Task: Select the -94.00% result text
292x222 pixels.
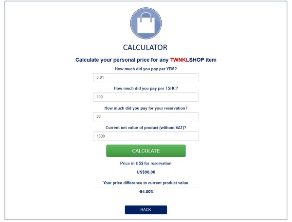Action: click(146, 192)
